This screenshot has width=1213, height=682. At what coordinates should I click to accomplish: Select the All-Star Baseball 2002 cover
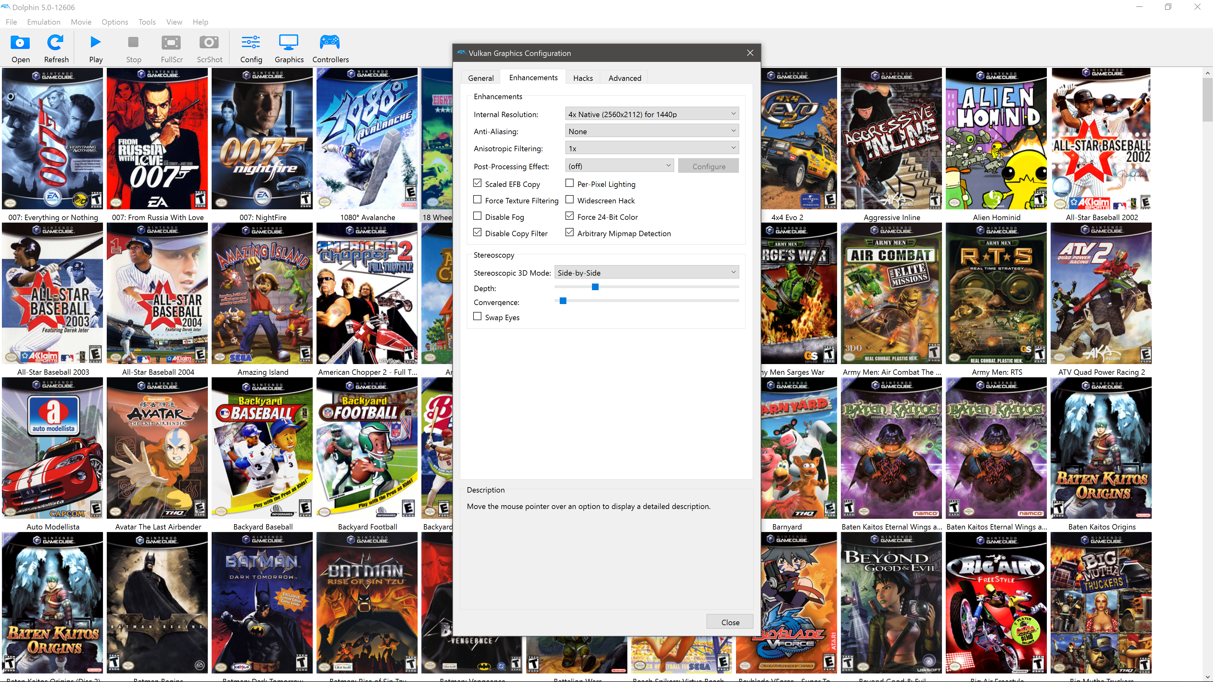tap(1101, 139)
